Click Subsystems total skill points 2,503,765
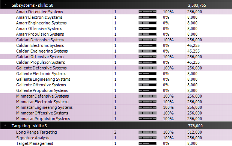This screenshot has width=232, height=146. coord(197,5)
